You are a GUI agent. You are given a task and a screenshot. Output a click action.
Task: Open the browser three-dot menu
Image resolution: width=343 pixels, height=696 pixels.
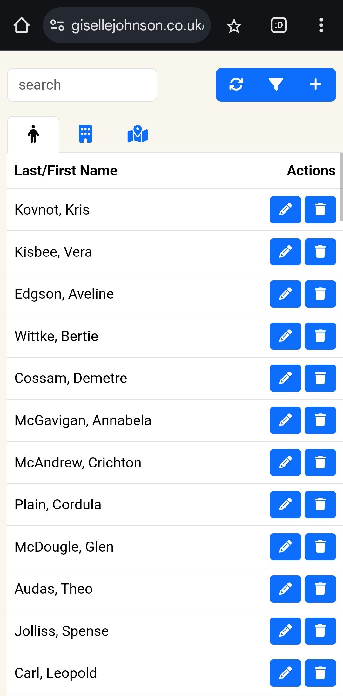pos(321,25)
